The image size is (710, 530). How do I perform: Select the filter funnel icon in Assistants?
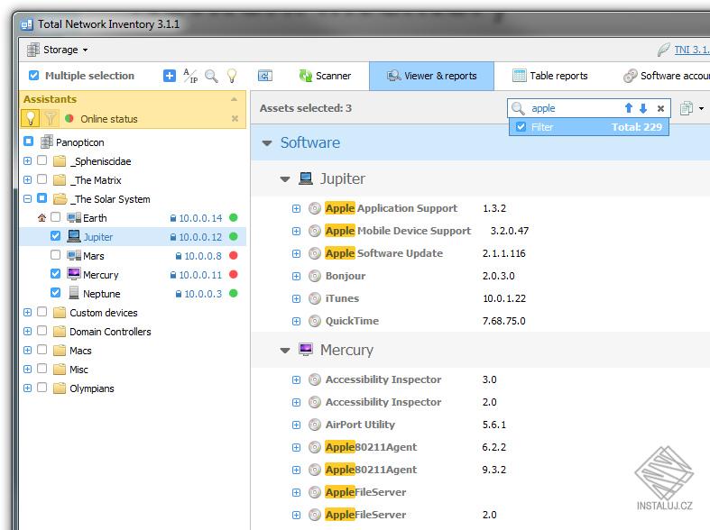[x=51, y=118]
